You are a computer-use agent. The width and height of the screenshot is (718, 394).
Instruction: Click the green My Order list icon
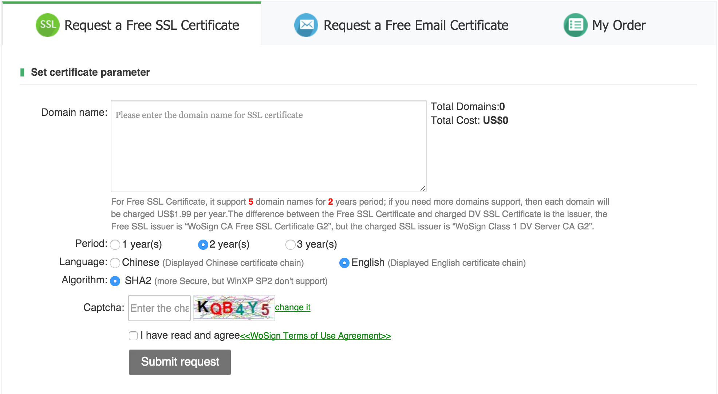576,25
